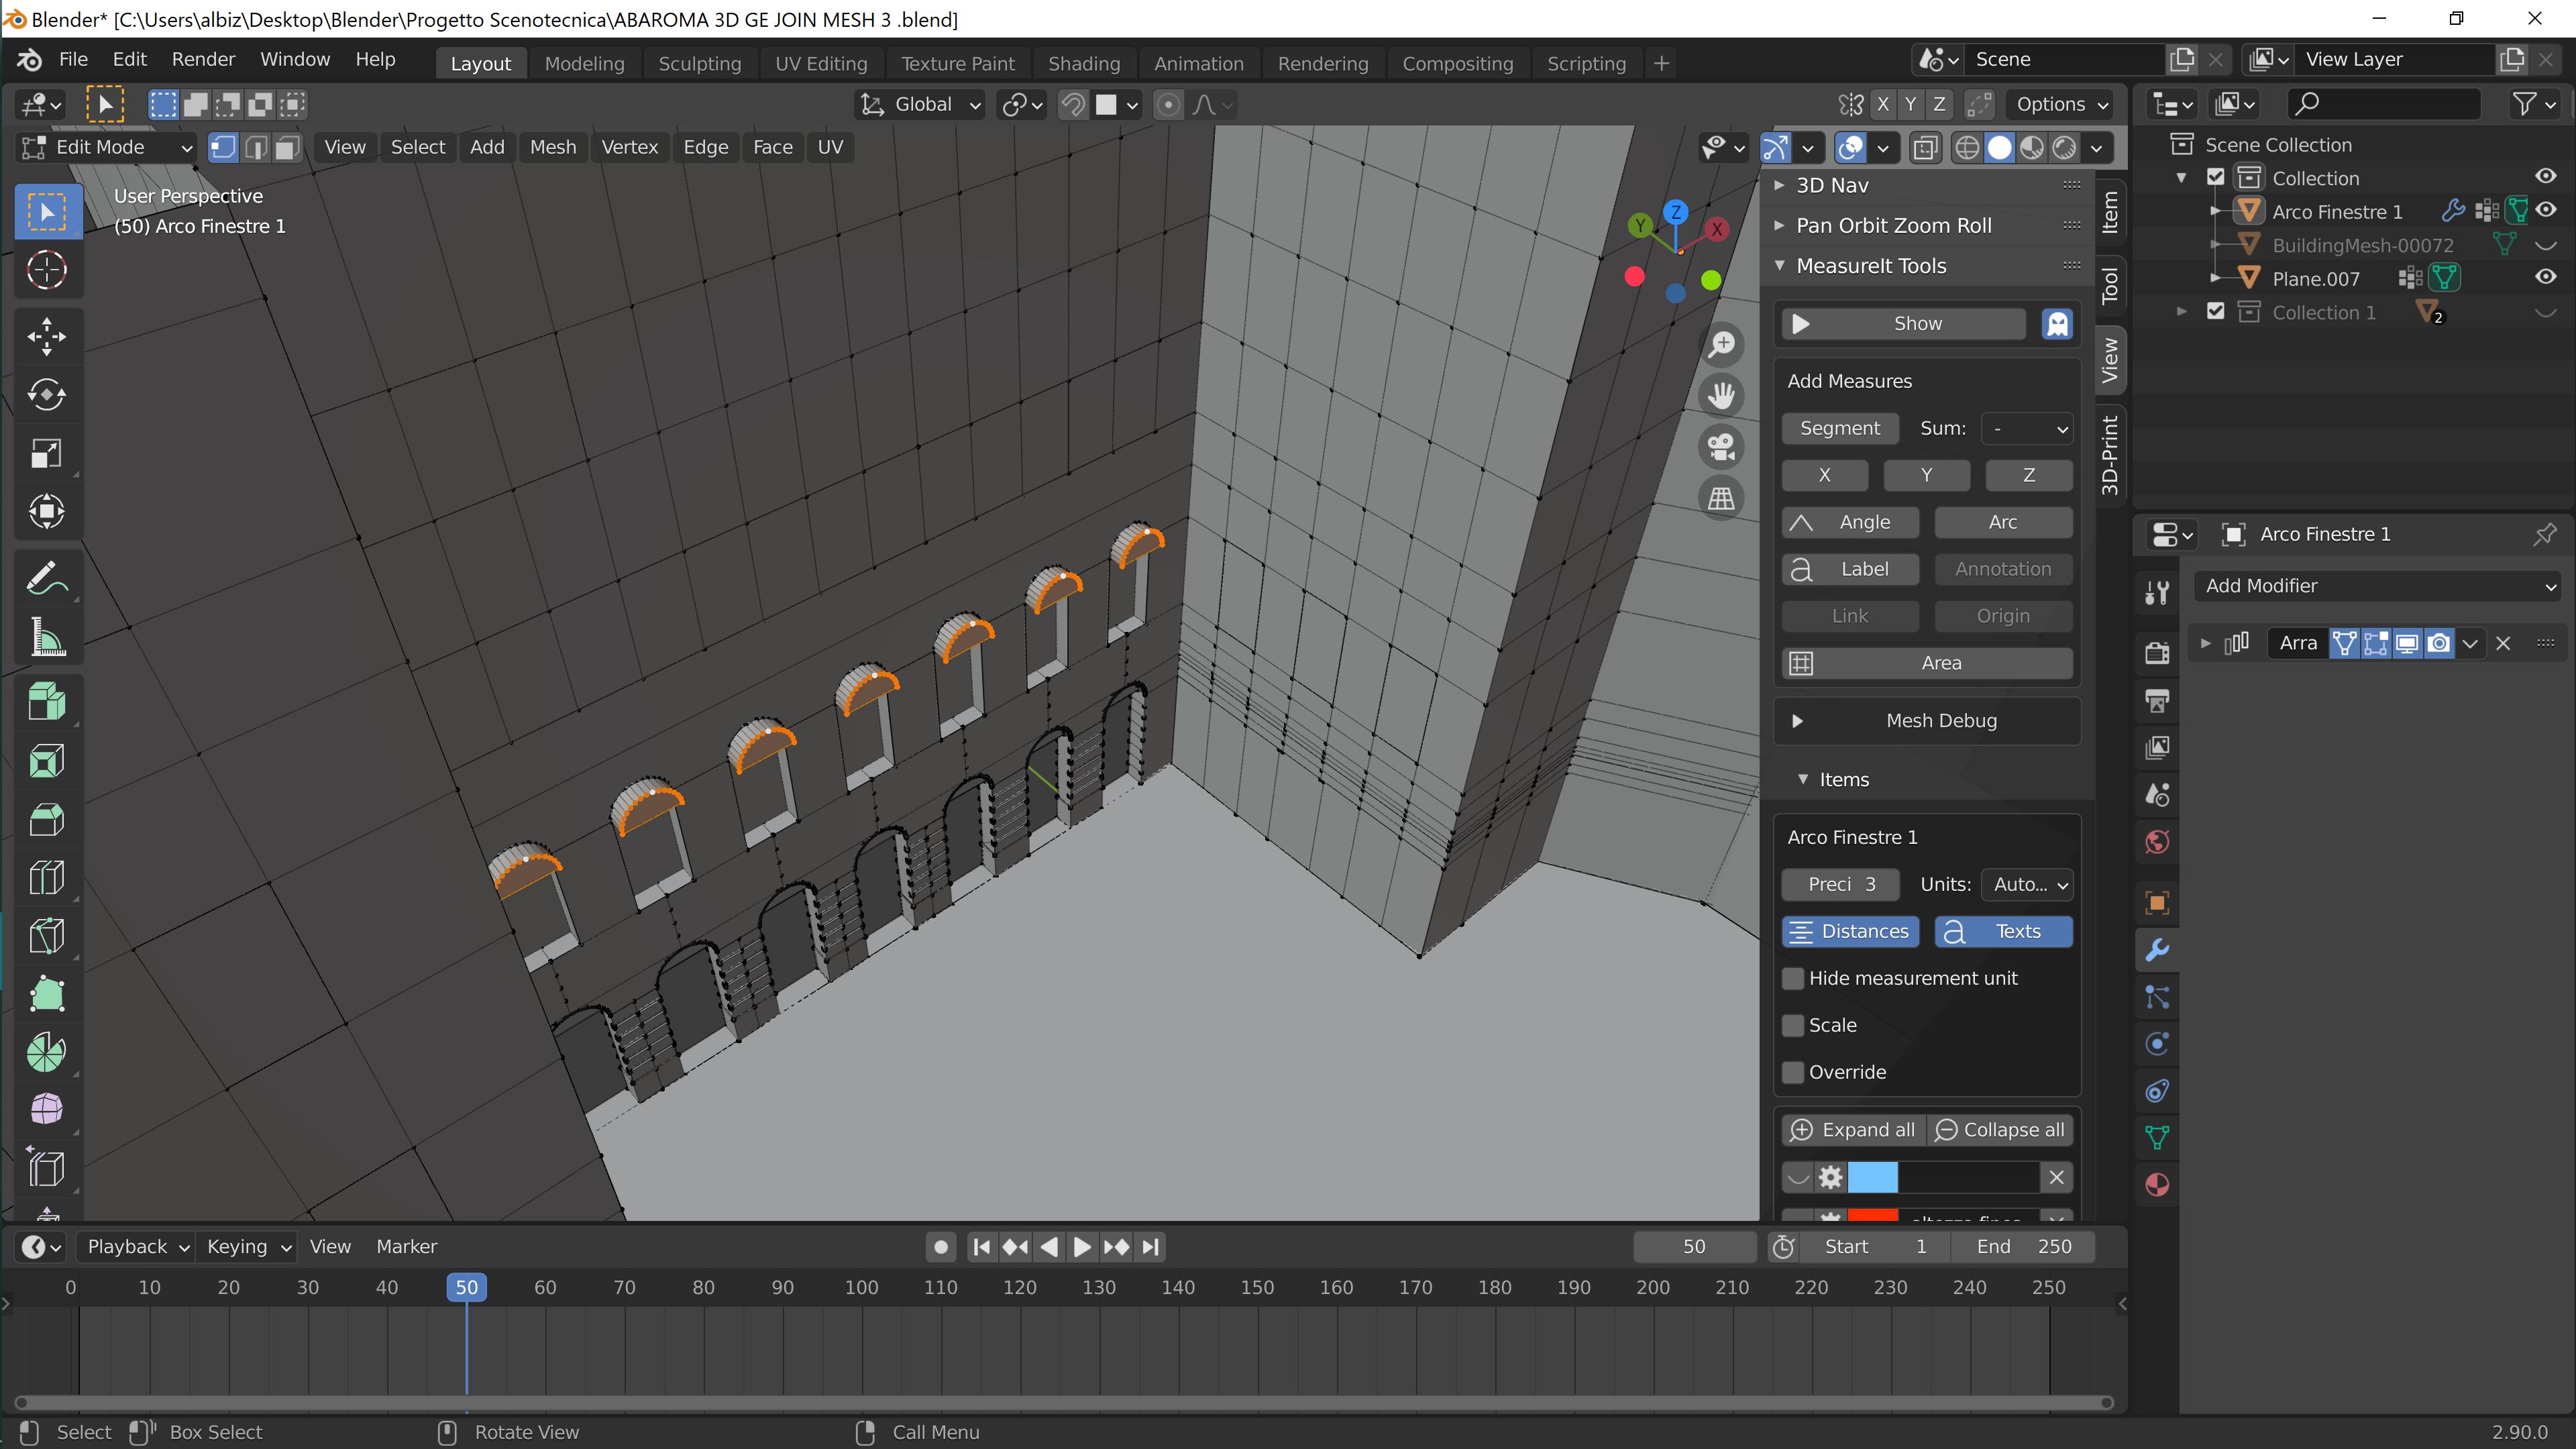
Task: Open Material properties tab
Action: click(x=2157, y=1185)
